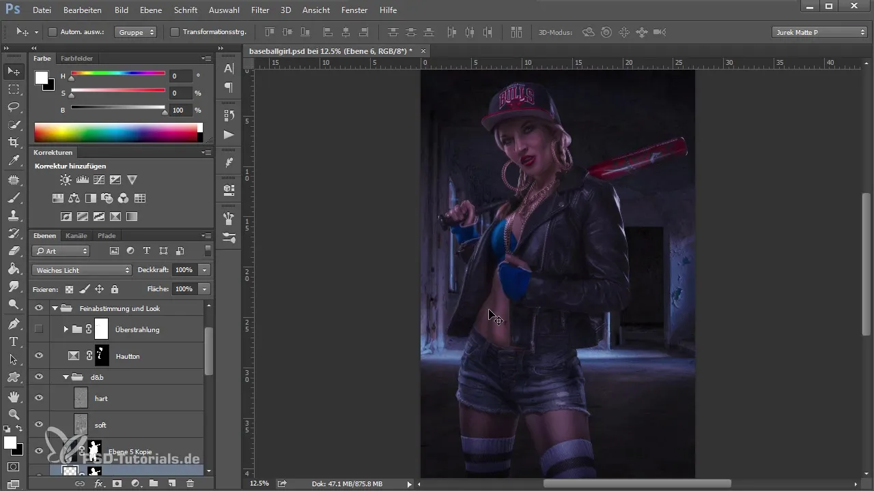Select the Crop tool
874x491 pixels.
(x=14, y=143)
